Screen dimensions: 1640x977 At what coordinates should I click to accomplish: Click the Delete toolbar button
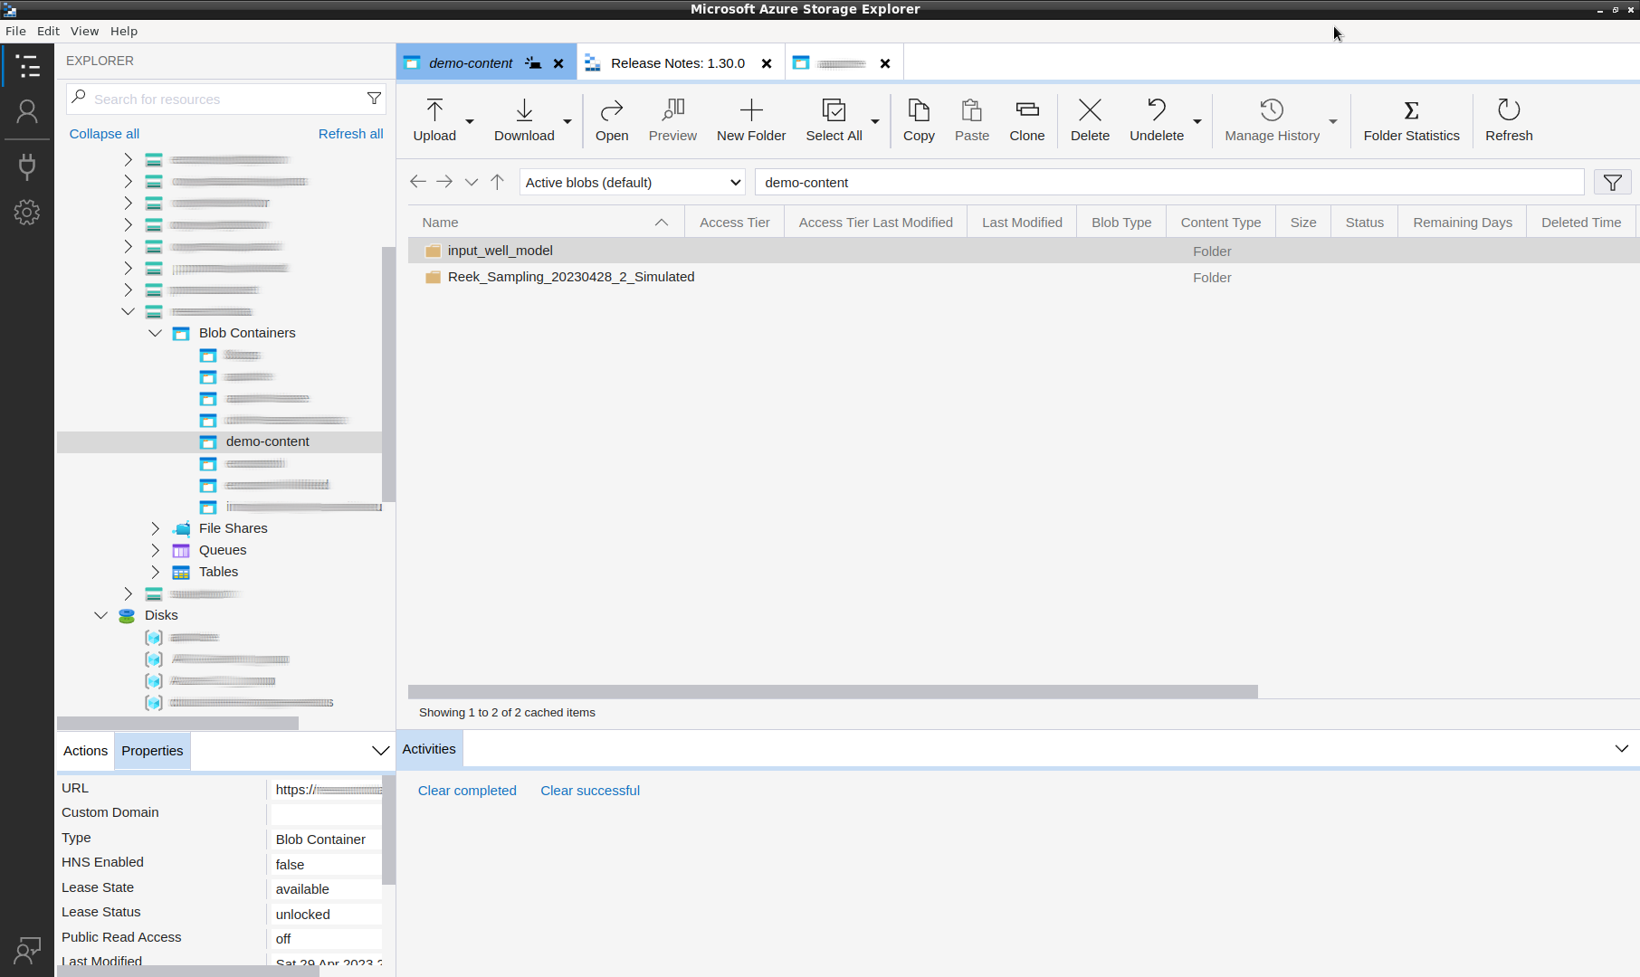1090,120
